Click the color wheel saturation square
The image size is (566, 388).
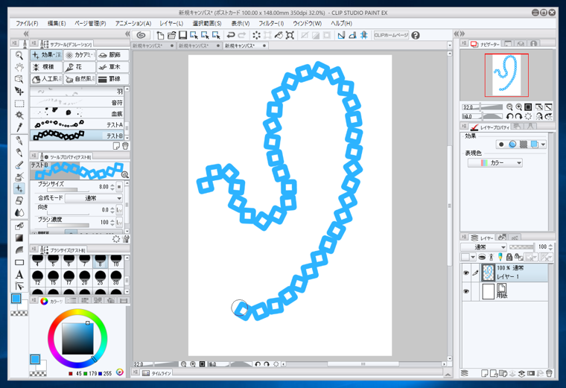(x=77, y=338)
